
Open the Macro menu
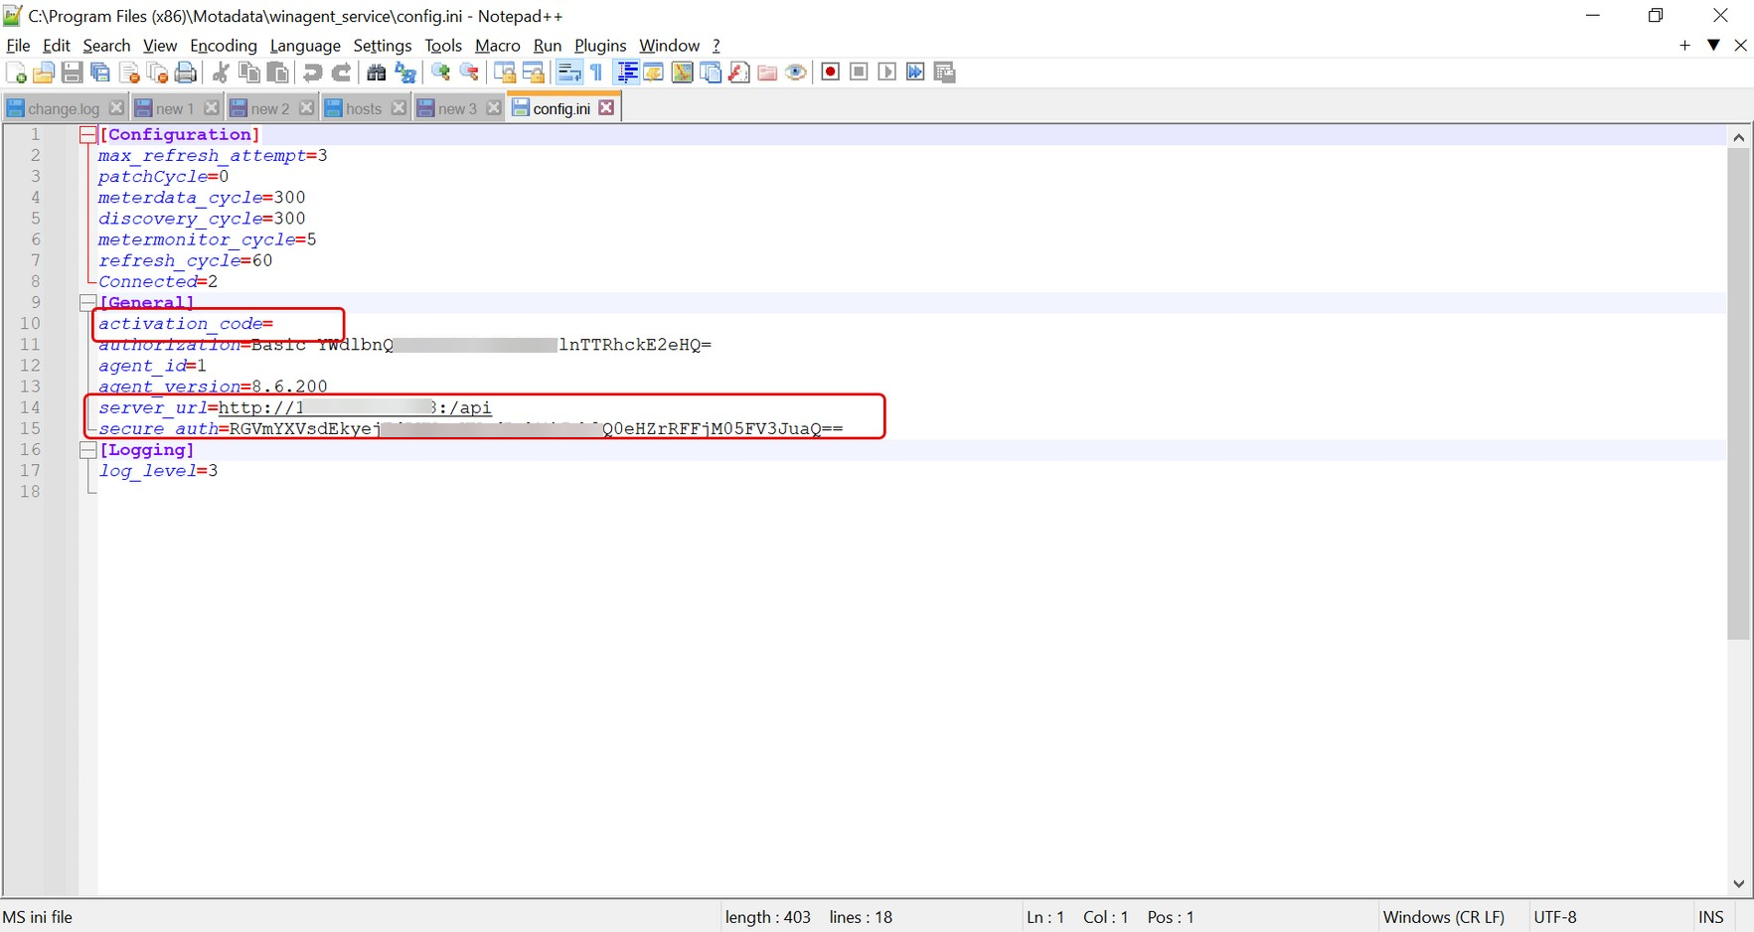point(498,46)
